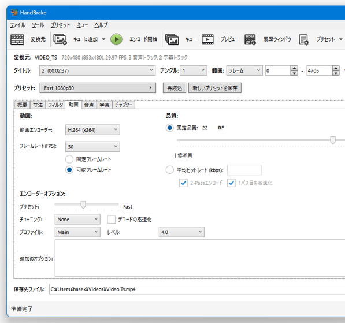This screenshot has height=323, width=345.
Task: Open 履歴ウィンドウ activity window label
Action: pos(277,39)
